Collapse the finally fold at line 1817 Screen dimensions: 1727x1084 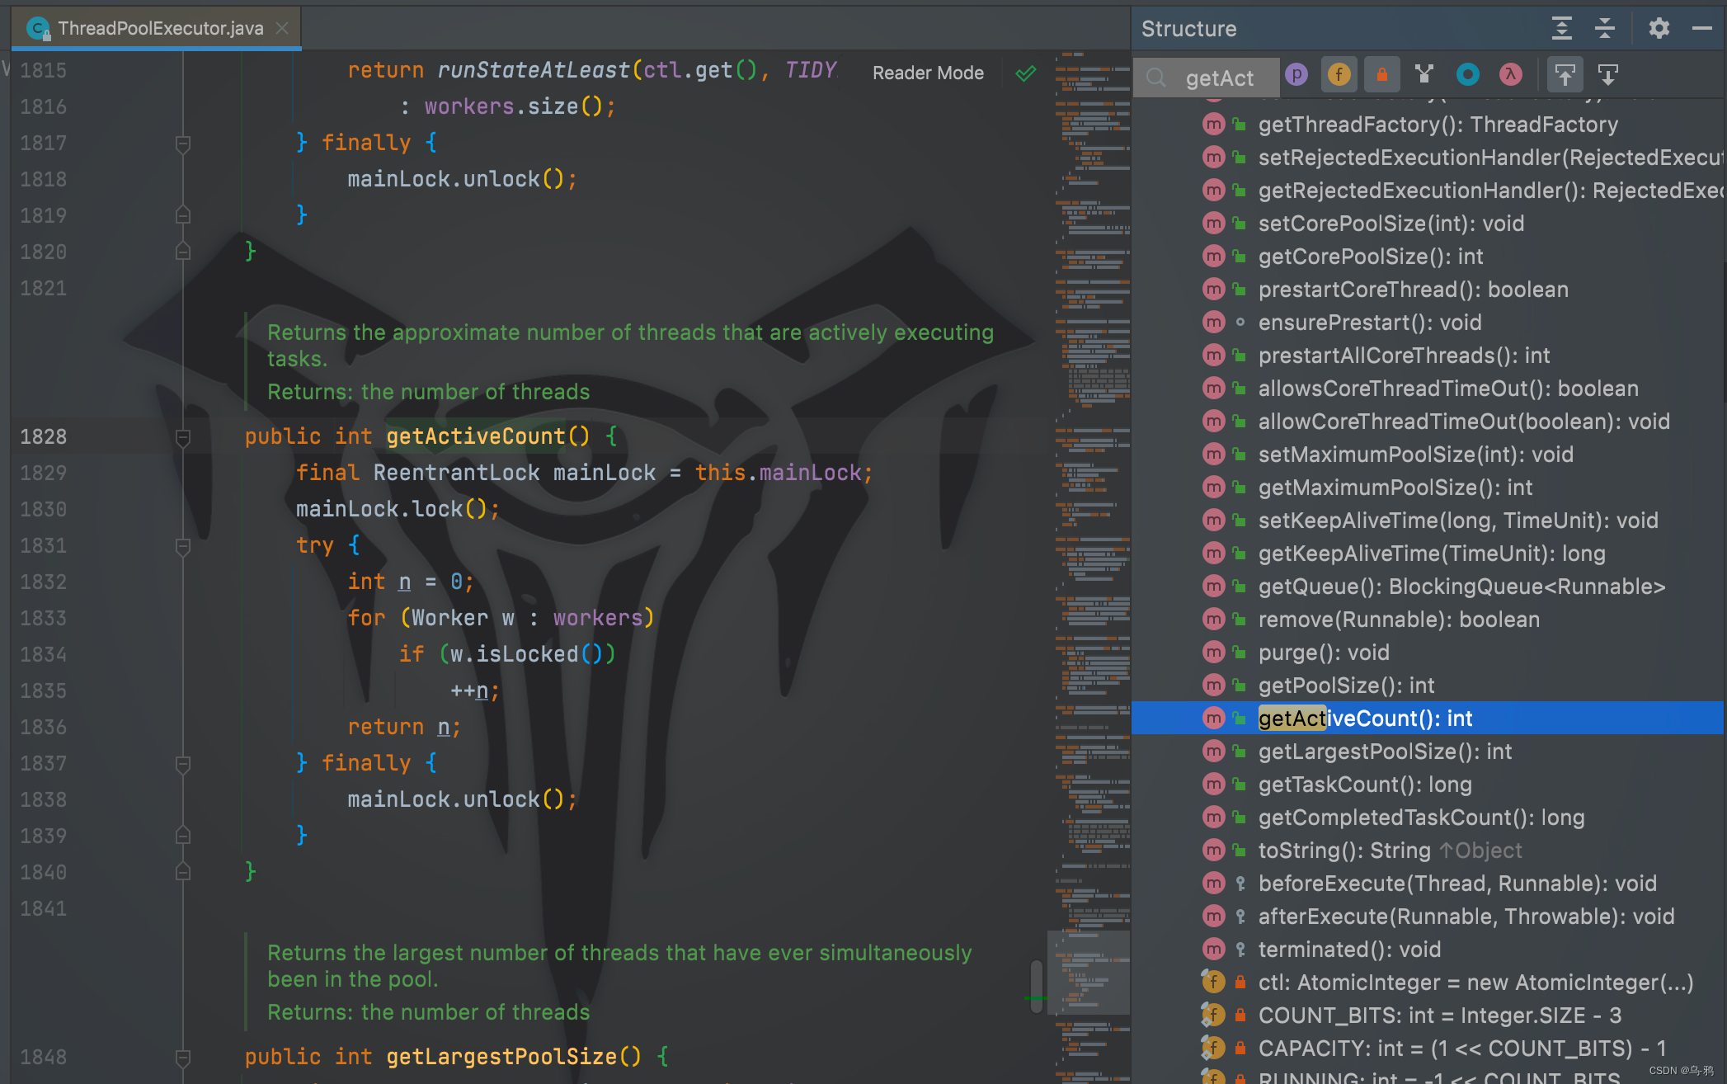183,143
